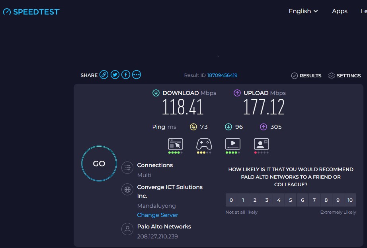This screenshot has height=248, width=367.
Task: Copy the result link via the share link icon
Action: point(104,75)
